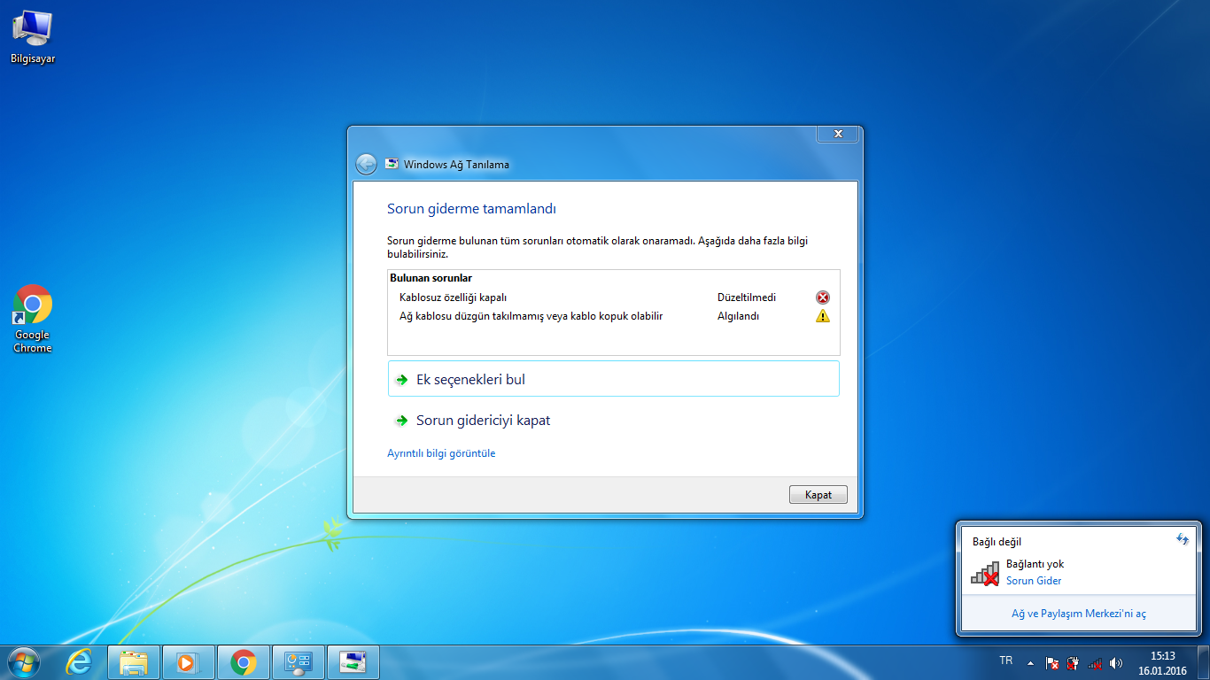
Task: Click the Algılandı status text
Action: coord(738,316)
